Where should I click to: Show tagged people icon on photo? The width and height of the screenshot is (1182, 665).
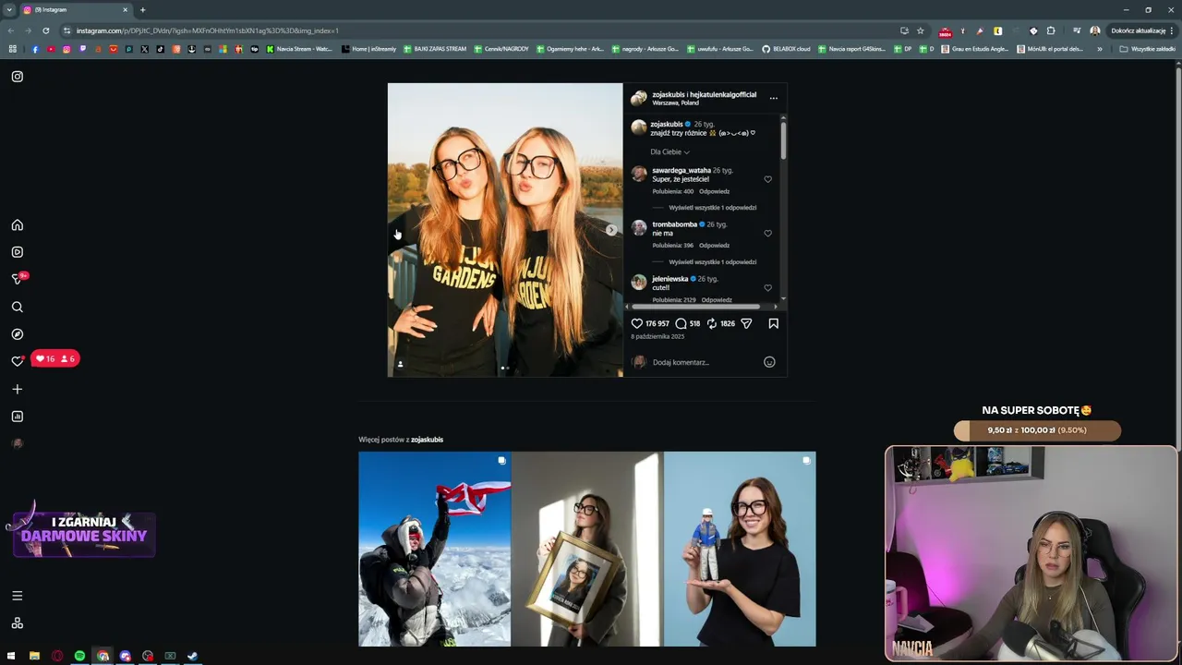tap(400, 365)
